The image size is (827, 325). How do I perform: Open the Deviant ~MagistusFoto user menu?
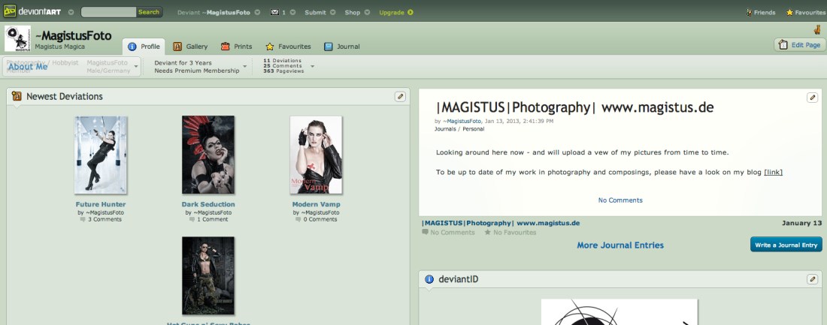[x=214, y=12]
